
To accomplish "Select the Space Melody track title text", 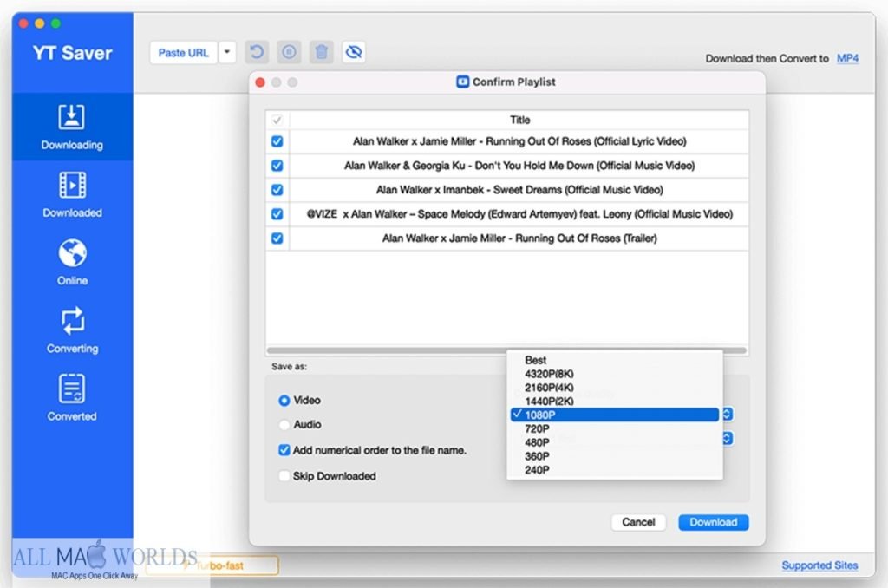I will [x=519, y=214].
